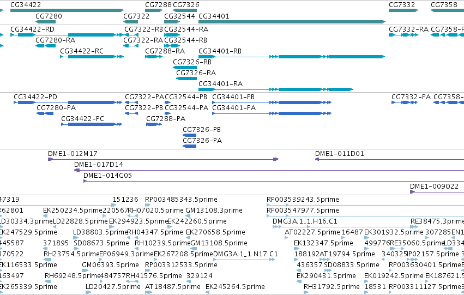The height and width of the screenshot is (295, 464).
Task: Click protein feature CG7322-PB
Action: 131,113
